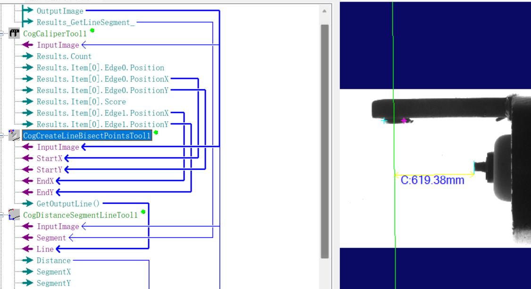This screenshot has width=531, height=289.
Task: Select Results.Item[0].Edge1.PositionY terminal
Action: [102, 124]
